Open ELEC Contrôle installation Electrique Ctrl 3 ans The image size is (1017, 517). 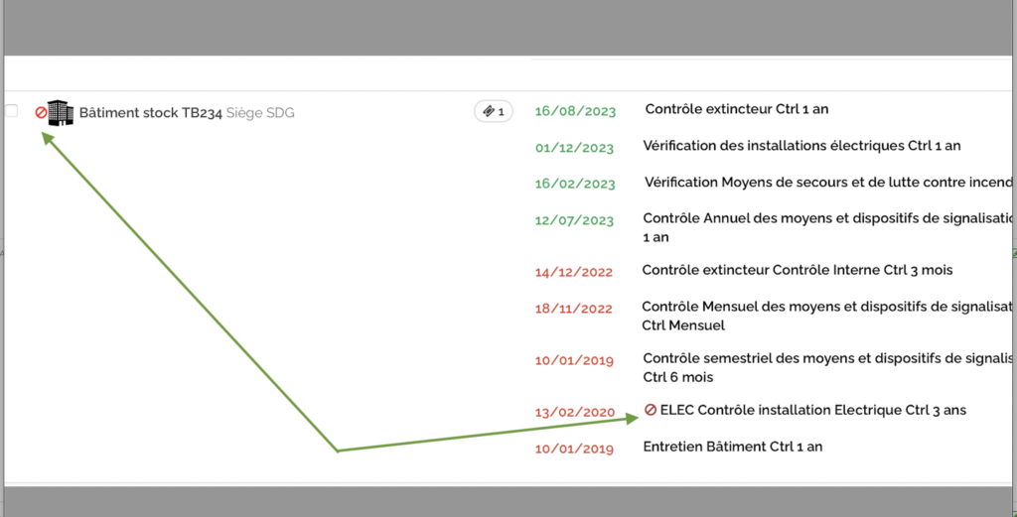[812, 409]
